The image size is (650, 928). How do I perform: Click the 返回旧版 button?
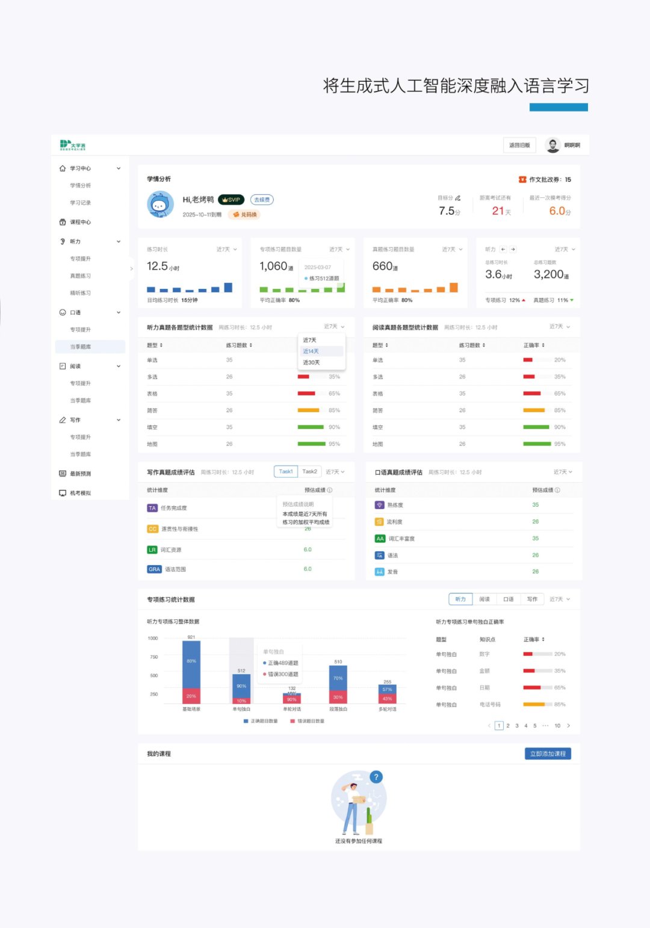(519, 145)
